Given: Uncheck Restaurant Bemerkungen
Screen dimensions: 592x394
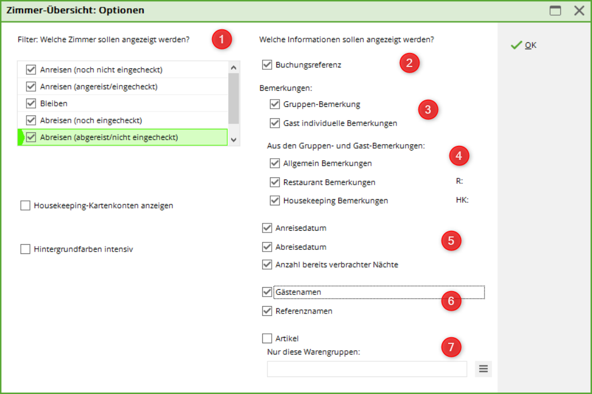Looking at the screenshot, I should click(275, 182).
